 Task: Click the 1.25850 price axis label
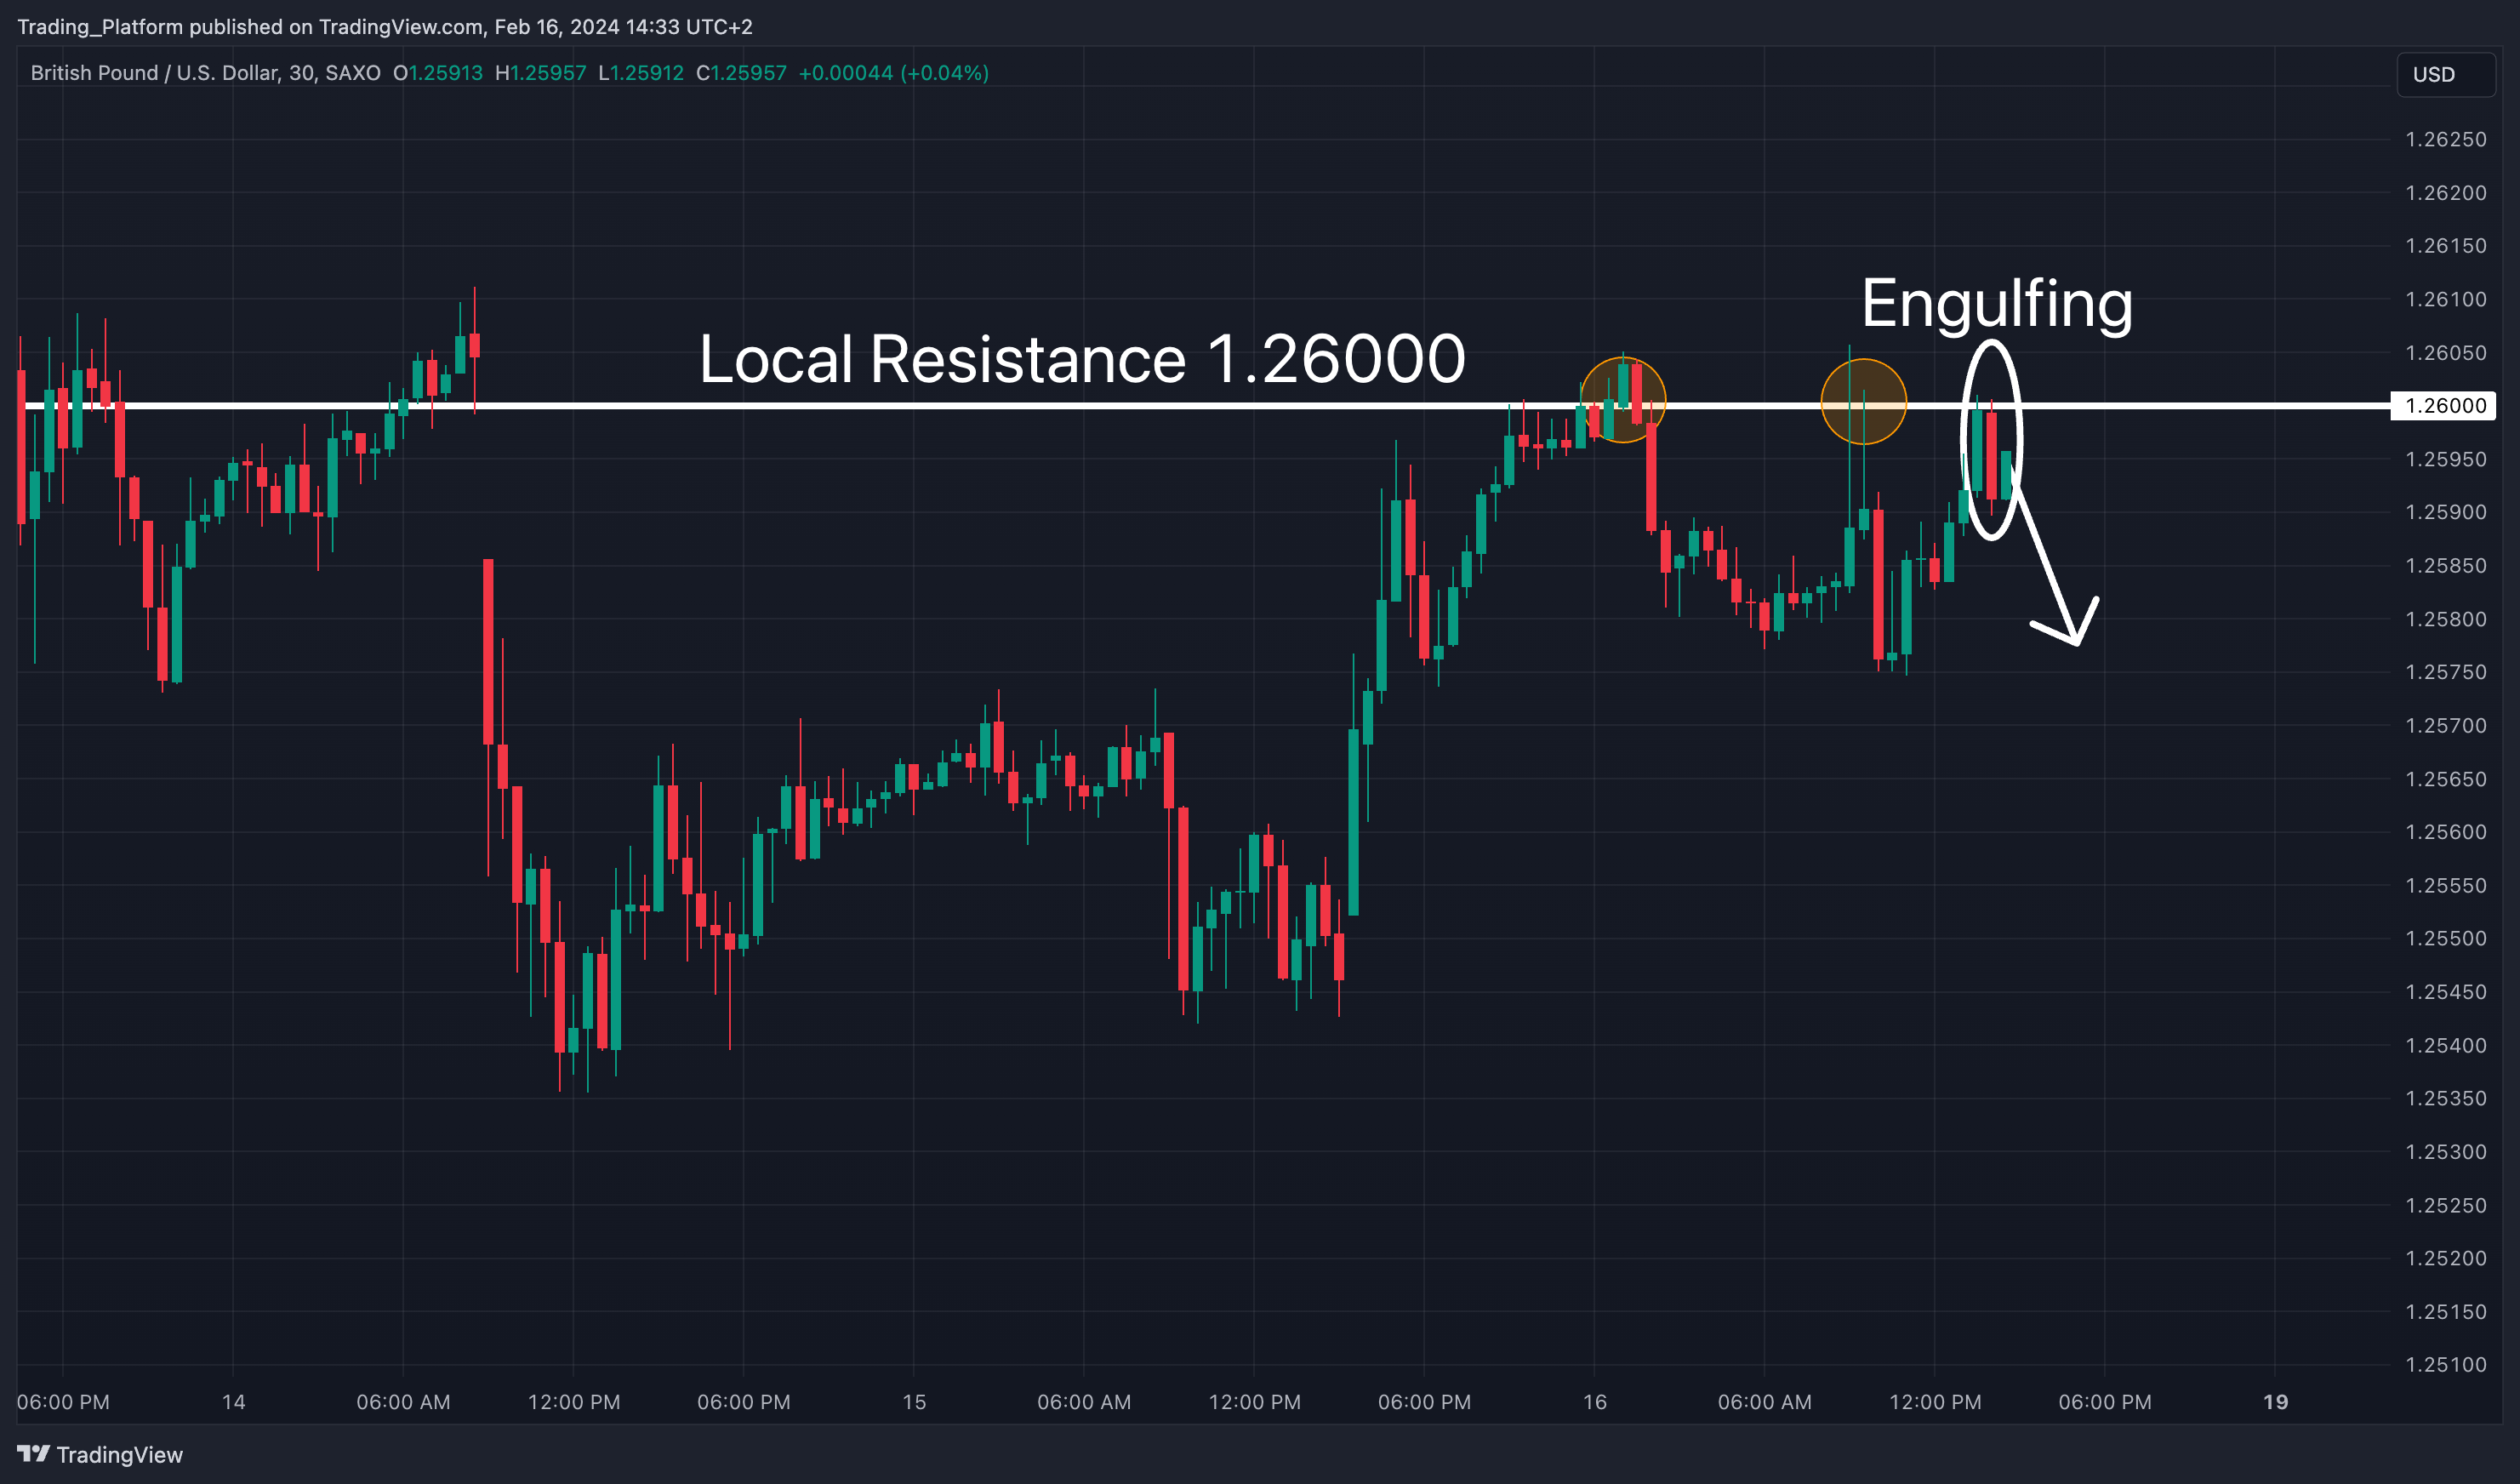point(2445,565)
